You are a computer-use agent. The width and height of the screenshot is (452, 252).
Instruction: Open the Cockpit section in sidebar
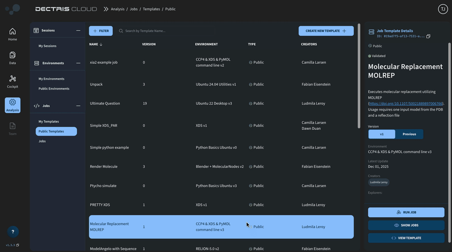(x=12, y=81)
